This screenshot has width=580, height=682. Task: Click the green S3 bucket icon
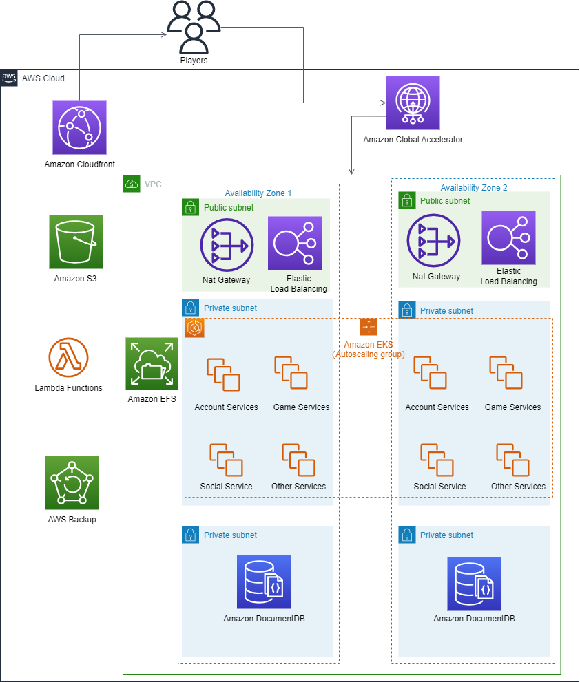76,242
